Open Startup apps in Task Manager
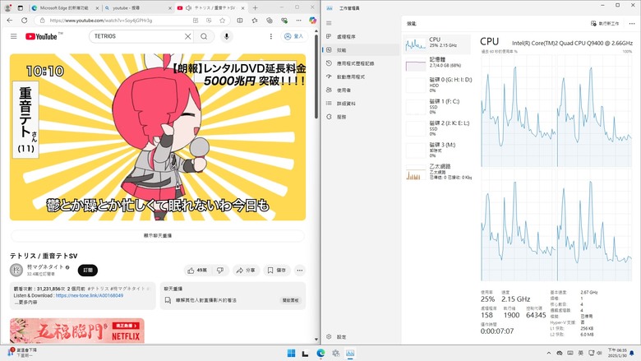The width and height of the screenshot is (641, 361). (361, 76)
